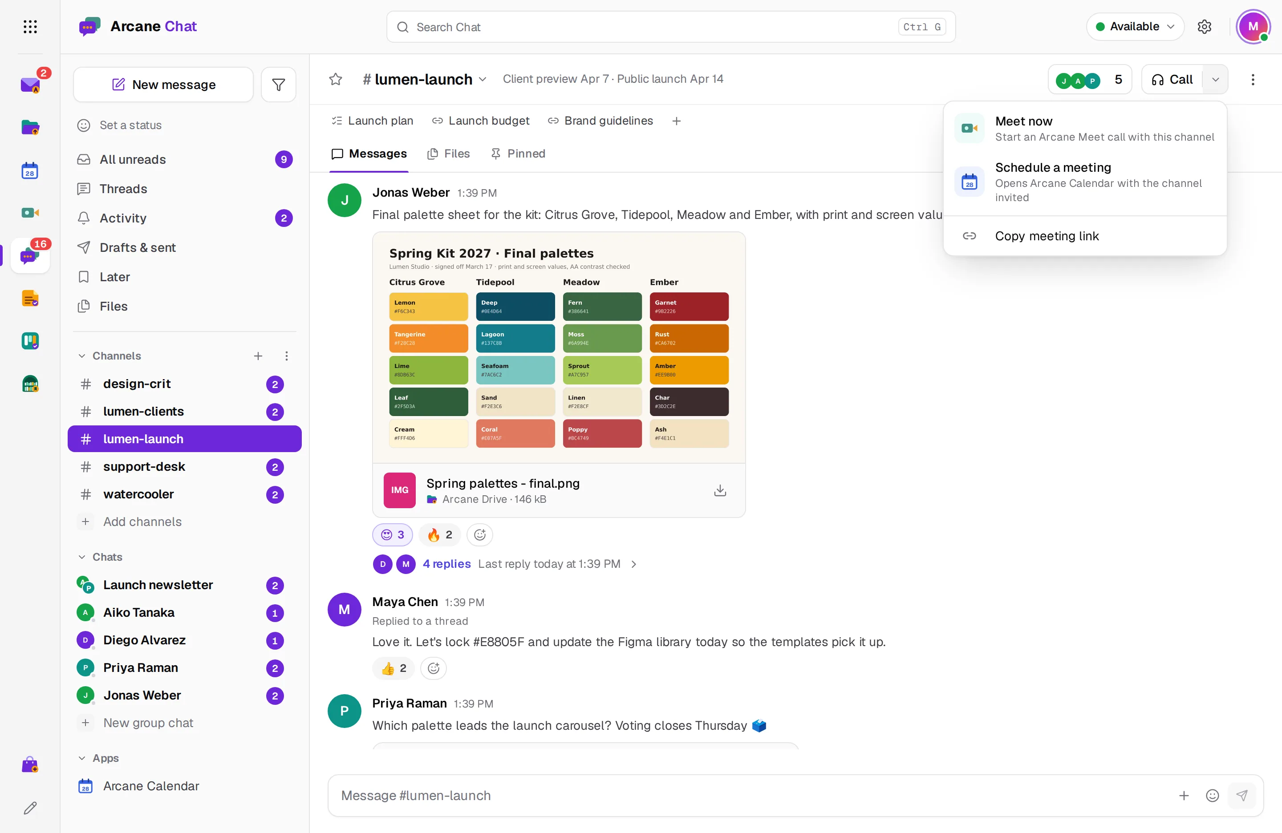
Task: Choose Copy meeting link
Action: click(1085, 236)
